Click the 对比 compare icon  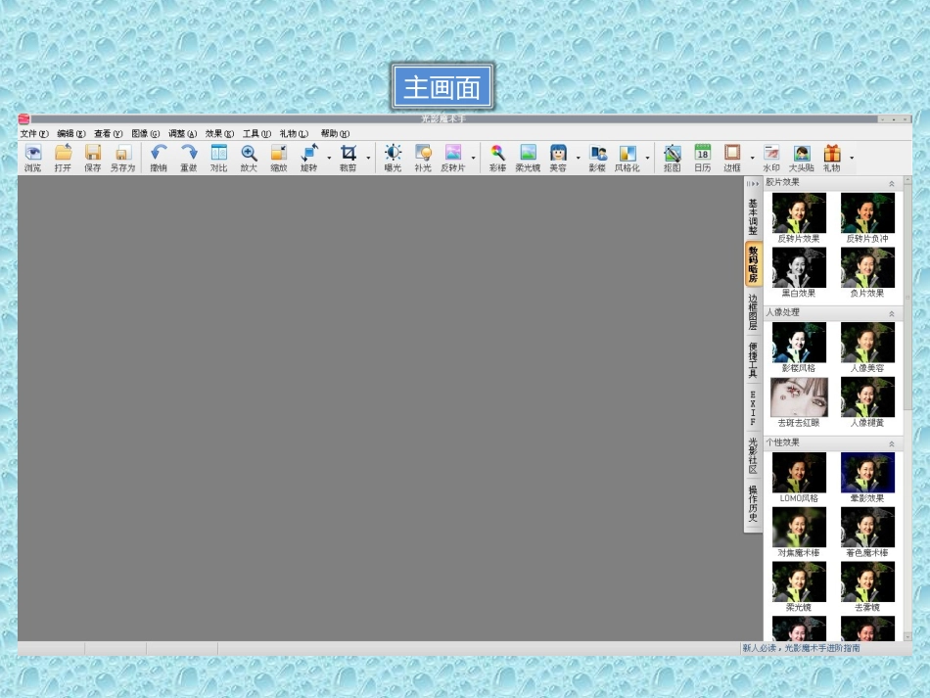point(219,158)
